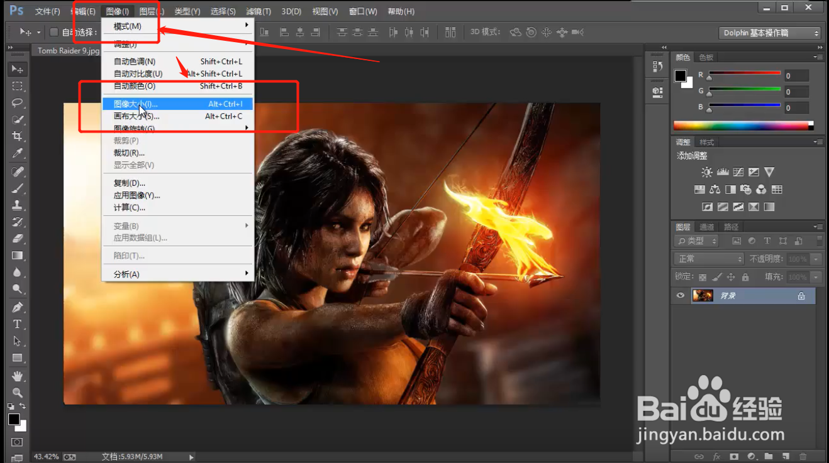Toggle lock image pixels brush icon

717,277
